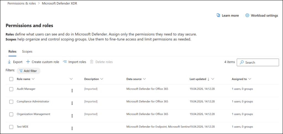Expand the Data source column chevron
The height and width of the screenshot is (134, 283).
[x=144, y=79]
